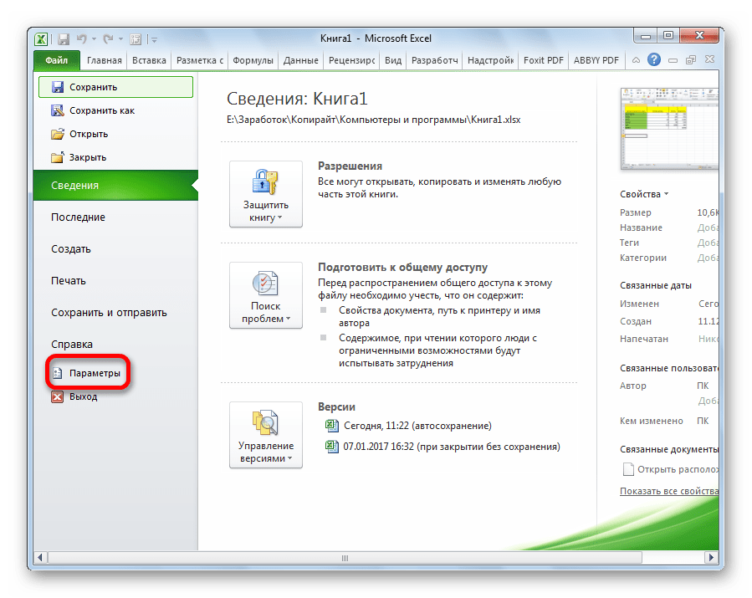The width and height of the screenshot is (752, 598).
Task: Open the Создать section
Action: (x=115, y=249)
